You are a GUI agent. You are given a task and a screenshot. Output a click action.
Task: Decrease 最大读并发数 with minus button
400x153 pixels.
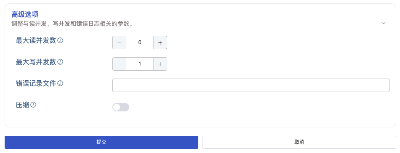click(x=120, y=42)
